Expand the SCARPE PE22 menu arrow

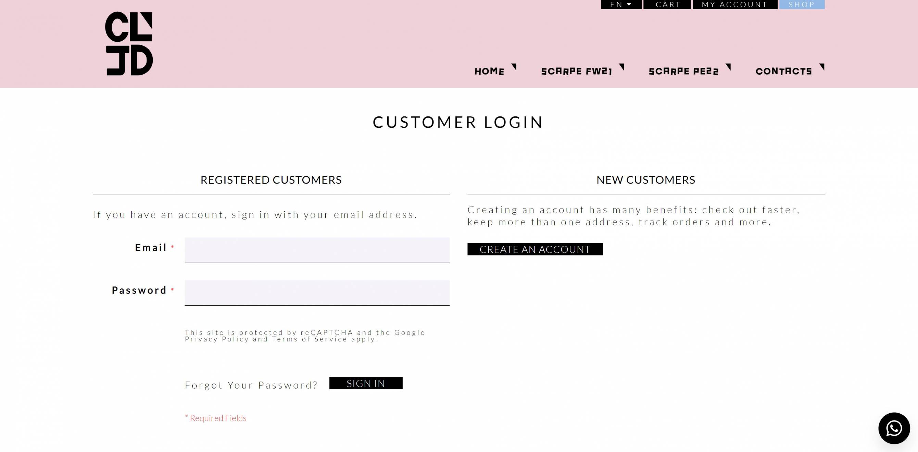728,67
